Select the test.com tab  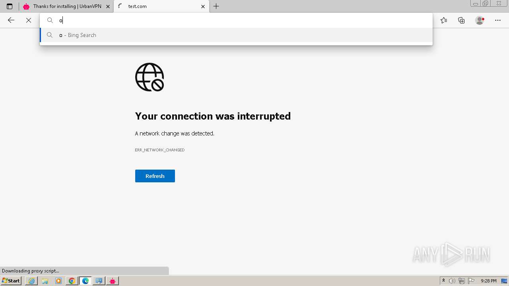(161, 6)
